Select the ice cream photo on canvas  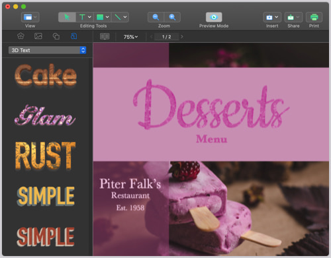tap(249, 209)
